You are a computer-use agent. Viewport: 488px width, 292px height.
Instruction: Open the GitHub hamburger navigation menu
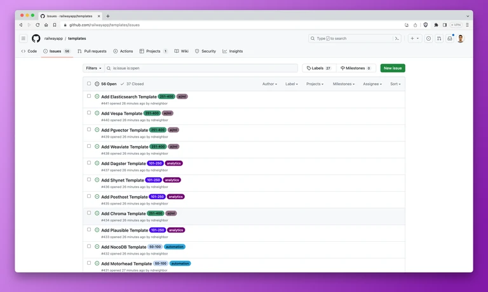[24, 39]
